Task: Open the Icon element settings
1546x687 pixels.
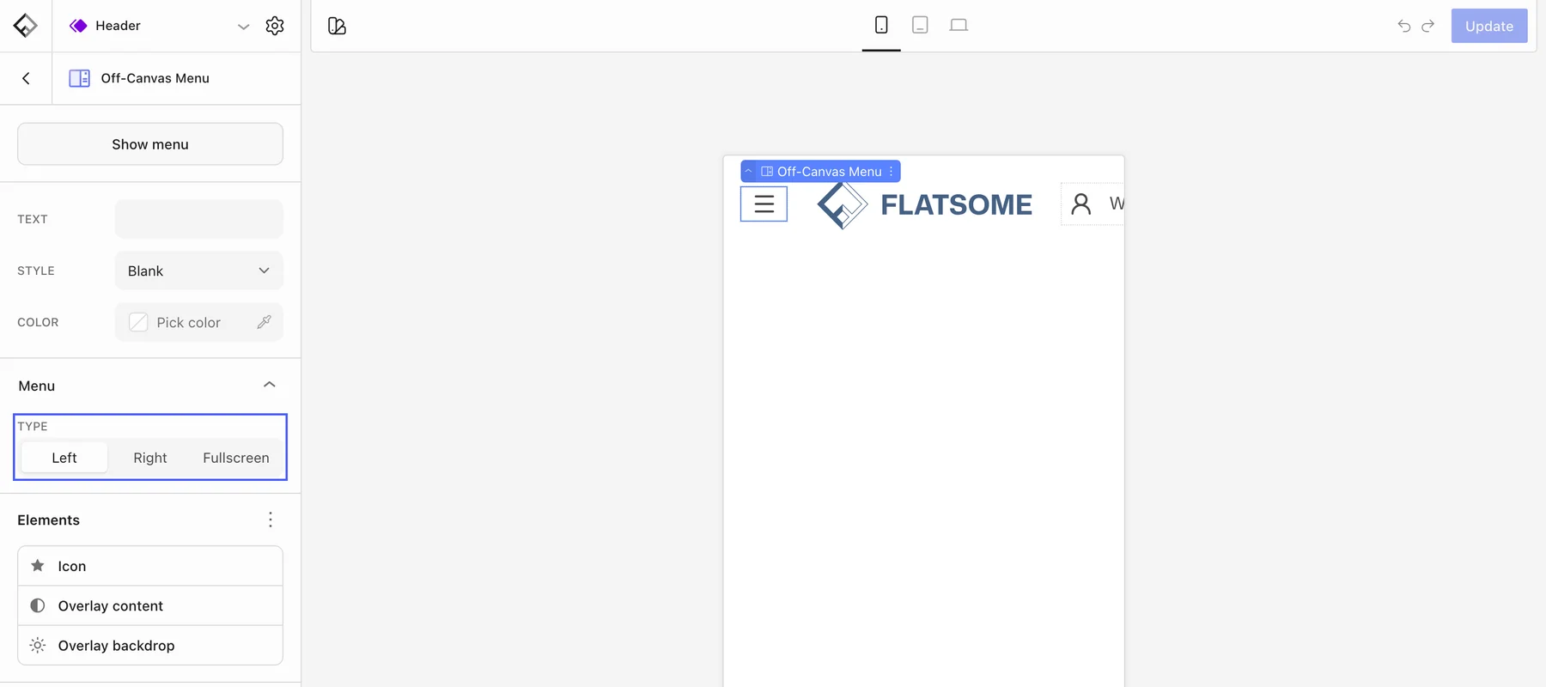Action: click(x=150, y=566)
